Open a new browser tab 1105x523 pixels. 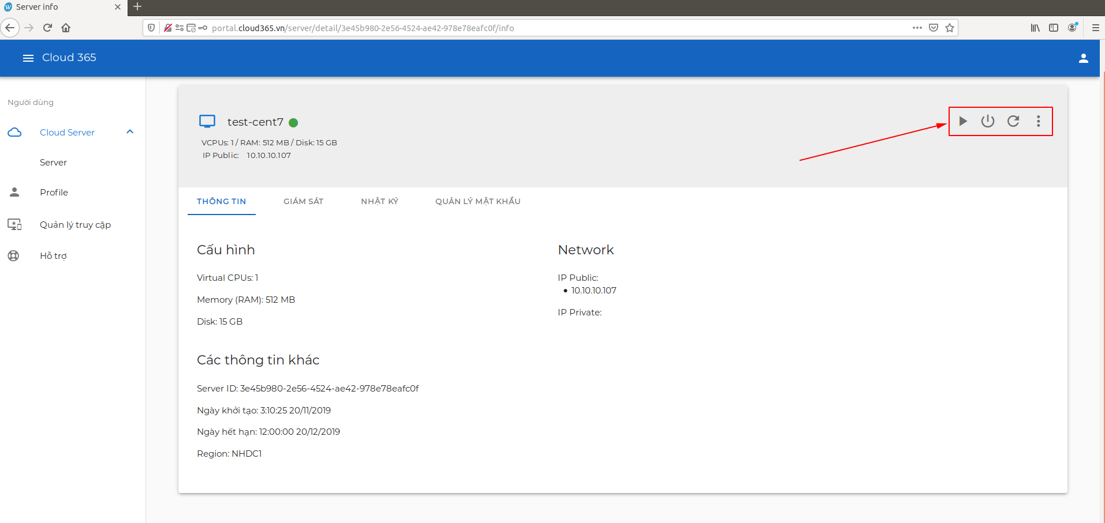click(x=137, y=7)
